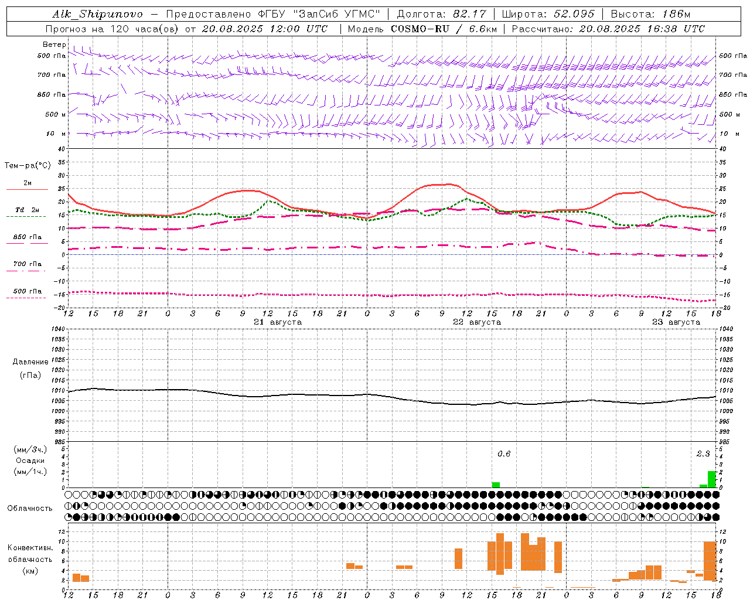
Task: Click the 850 гПа temperature legend entry
Action: point(27,238)
